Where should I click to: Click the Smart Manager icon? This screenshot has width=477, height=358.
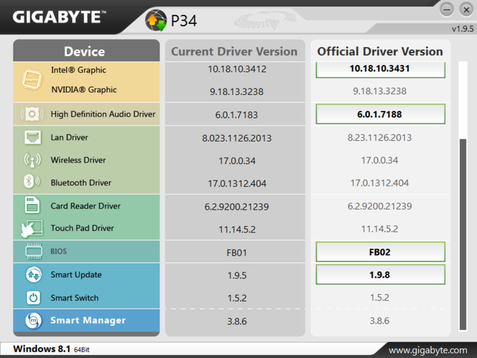33,321
